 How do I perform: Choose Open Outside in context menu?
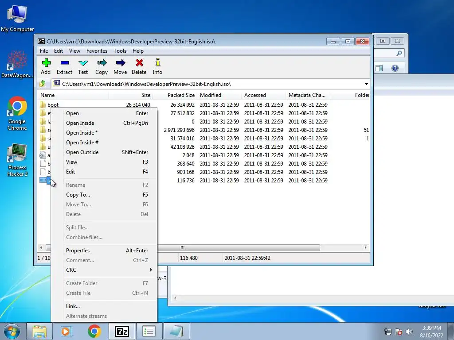pyautogui.click(x=104, y=152)
